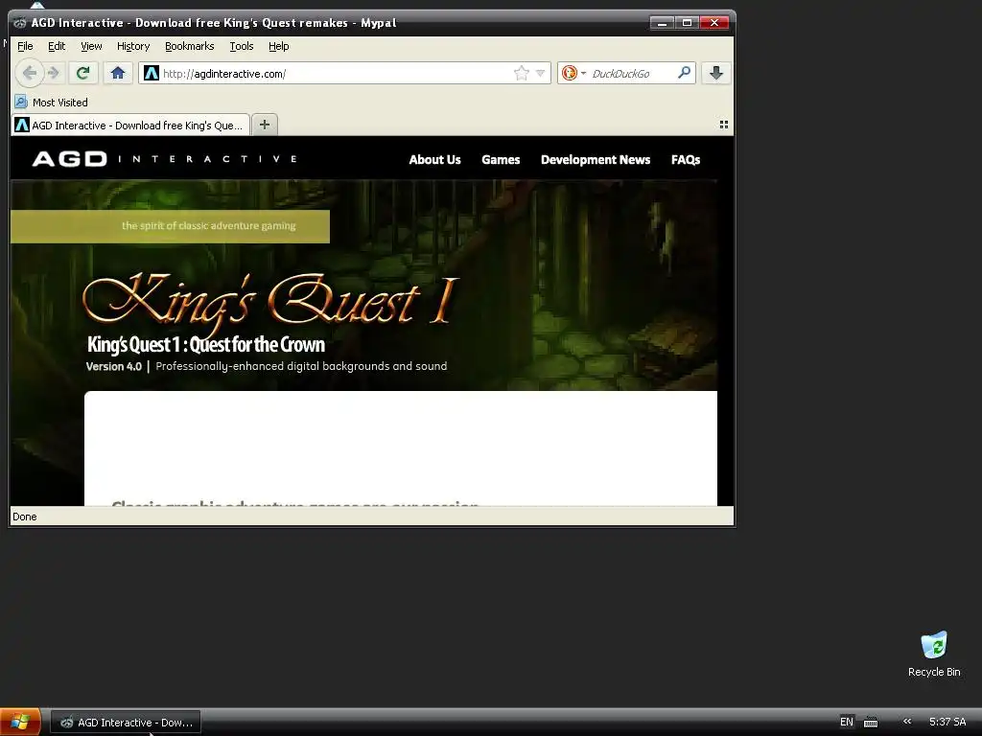Click the King's Quest I banner logo

tap(270, 302)
